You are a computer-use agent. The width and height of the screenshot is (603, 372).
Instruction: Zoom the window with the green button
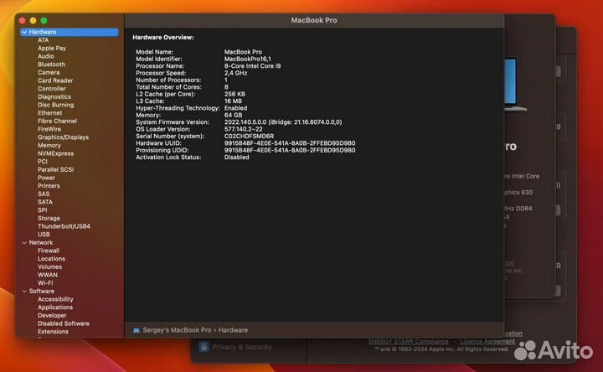click(x=44, y=20)
